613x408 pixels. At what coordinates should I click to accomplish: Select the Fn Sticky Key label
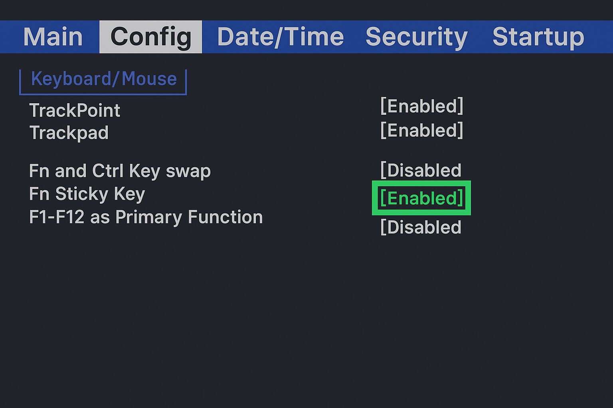[87, 194]
